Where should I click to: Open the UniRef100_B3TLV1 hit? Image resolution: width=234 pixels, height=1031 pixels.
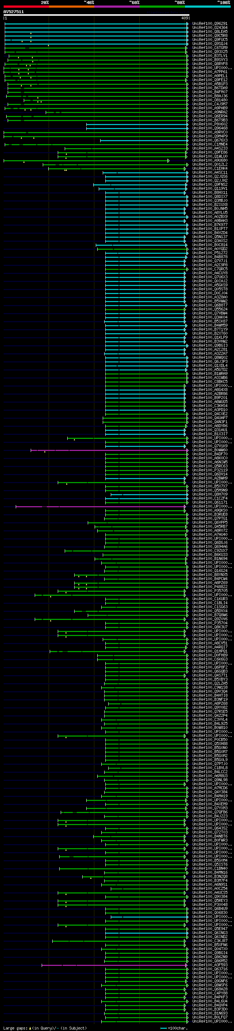(210, 56)
